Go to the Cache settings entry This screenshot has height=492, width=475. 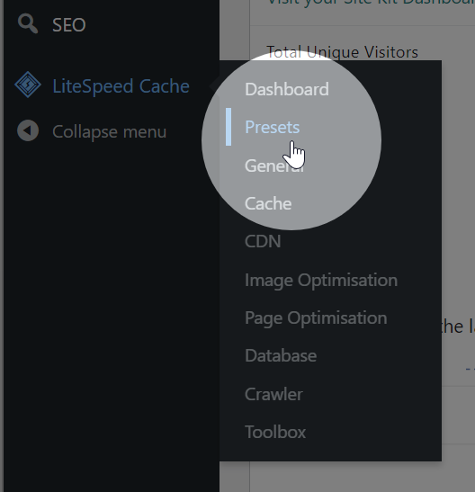point(268,203)
